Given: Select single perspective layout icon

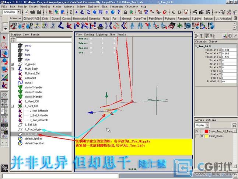Looking at the screenshot, I should click(x=4, y=95).
